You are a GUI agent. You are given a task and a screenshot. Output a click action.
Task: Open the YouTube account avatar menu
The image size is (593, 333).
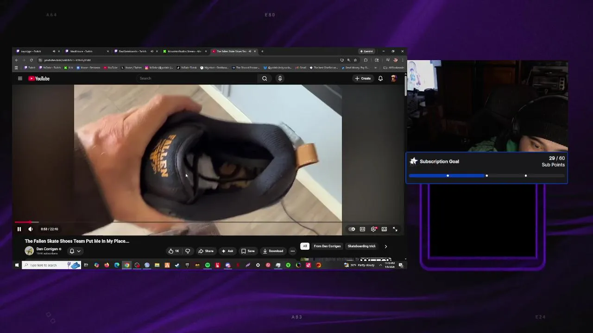[393, 79]
